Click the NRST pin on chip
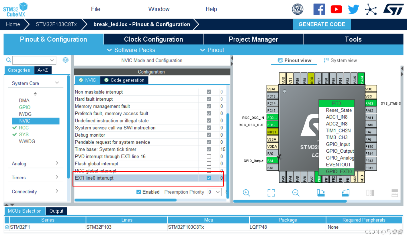This screenshot has width=407, height=237. [273, 132]
